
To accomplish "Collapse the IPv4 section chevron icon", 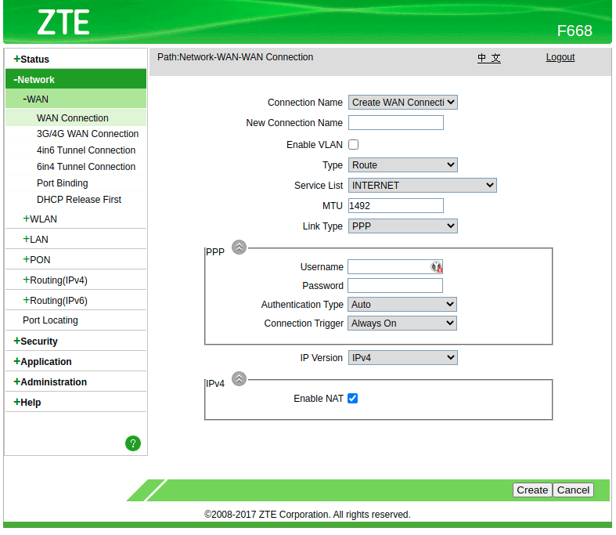I will (x=239, y=379).
